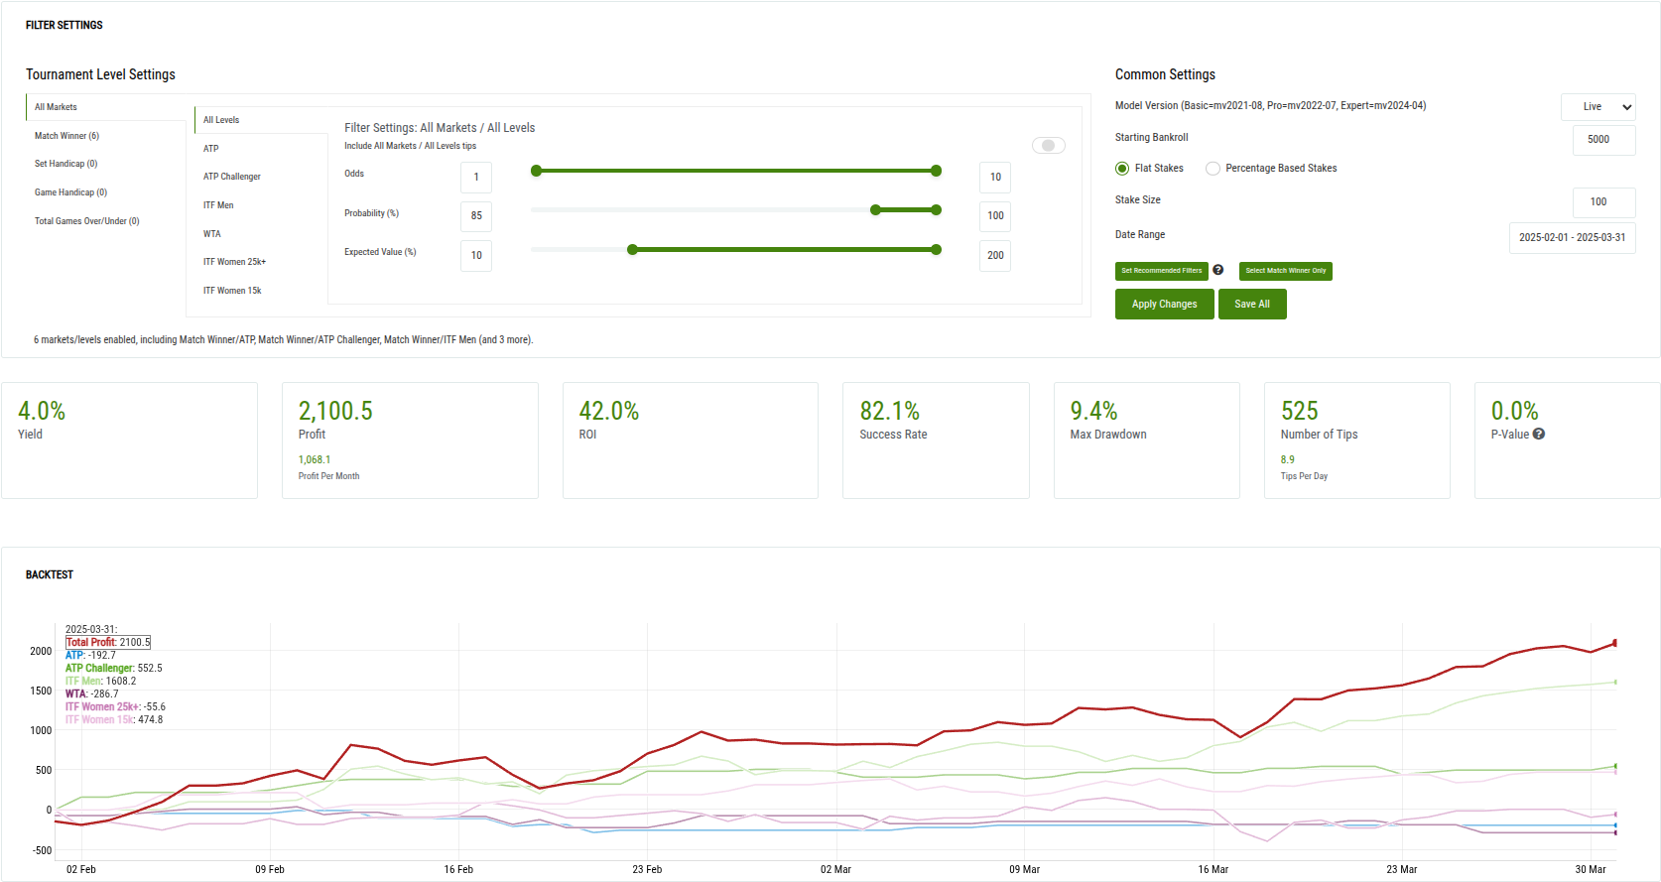Switch to the ATP Challenger level tab
This screenshot has height=882, width=1661.
tap(232, 177)
